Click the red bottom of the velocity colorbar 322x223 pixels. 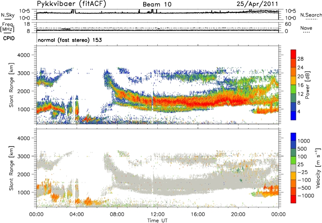293,199
